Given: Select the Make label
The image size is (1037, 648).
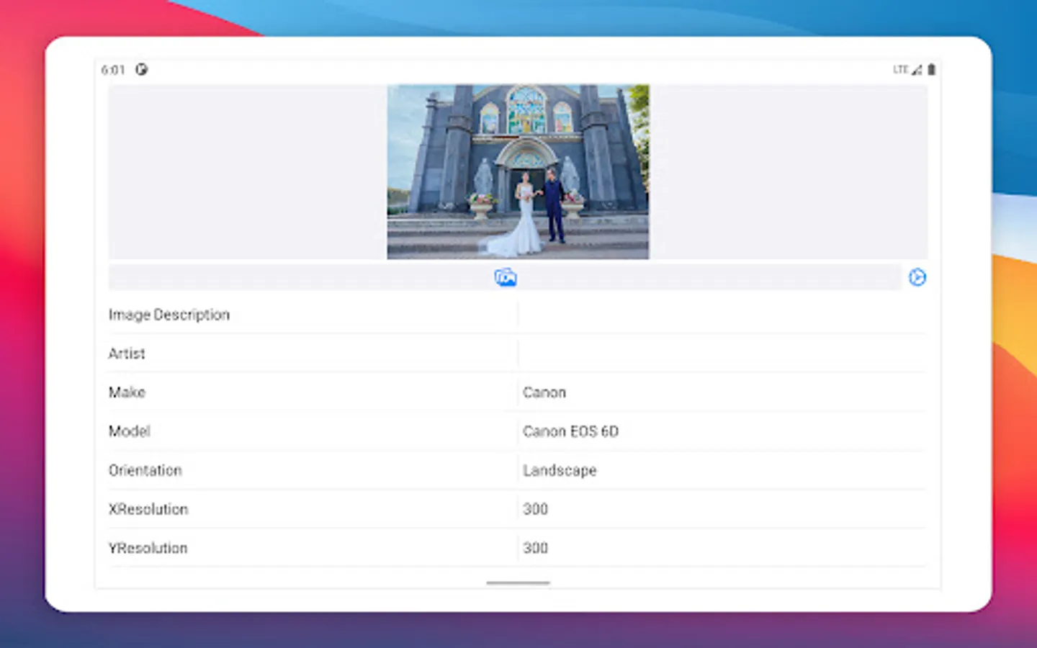Looking at the screenshot, I should click(127, 392).
